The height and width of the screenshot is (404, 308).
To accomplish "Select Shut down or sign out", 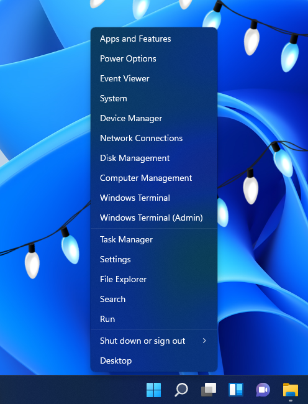I will [154, 341].
